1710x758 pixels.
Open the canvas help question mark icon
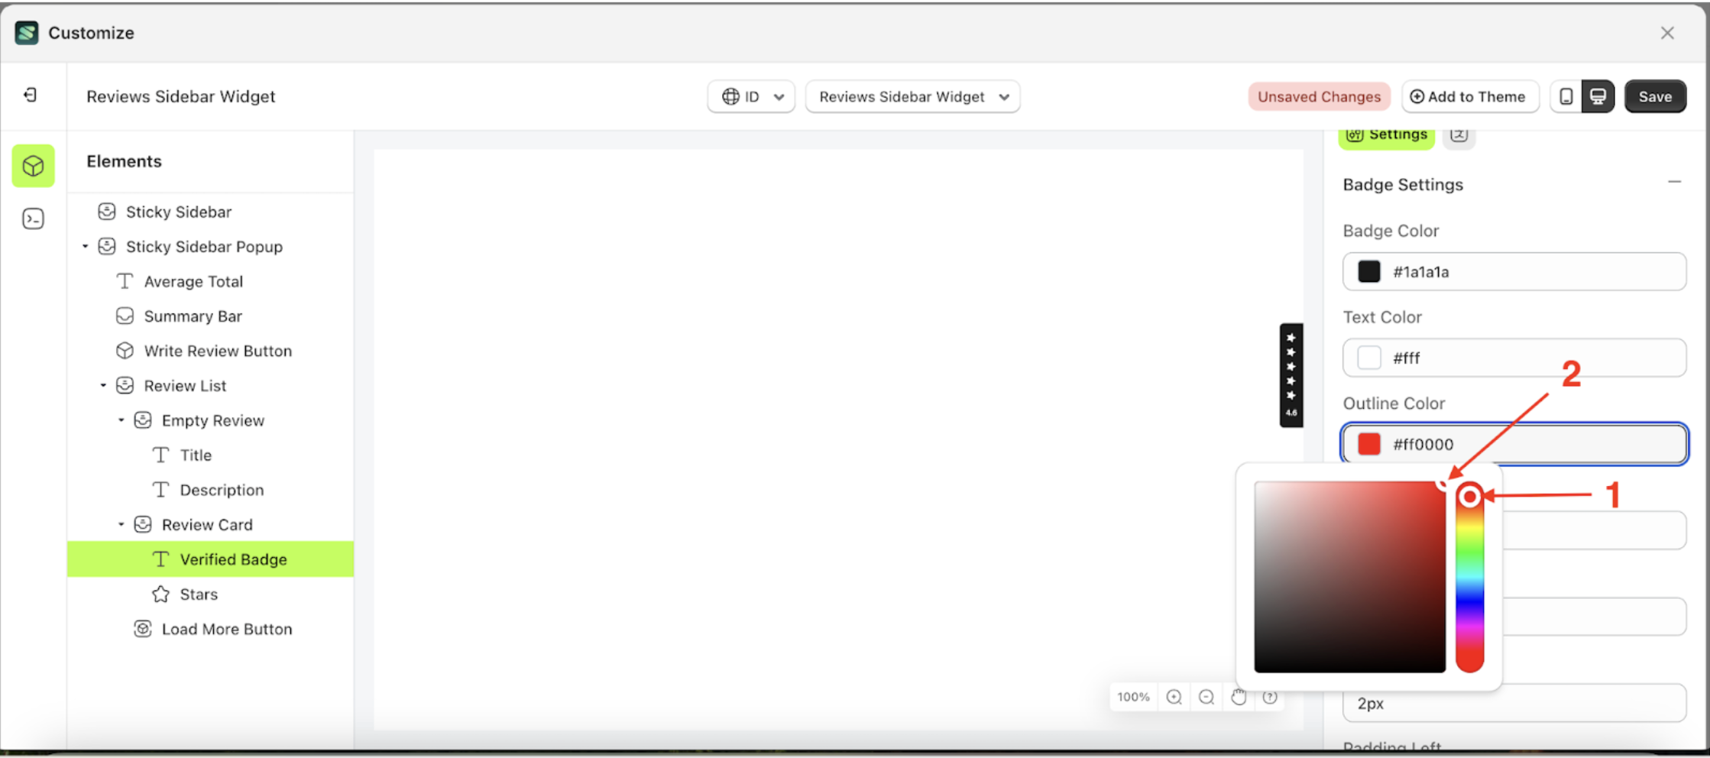click(1271, 696)
